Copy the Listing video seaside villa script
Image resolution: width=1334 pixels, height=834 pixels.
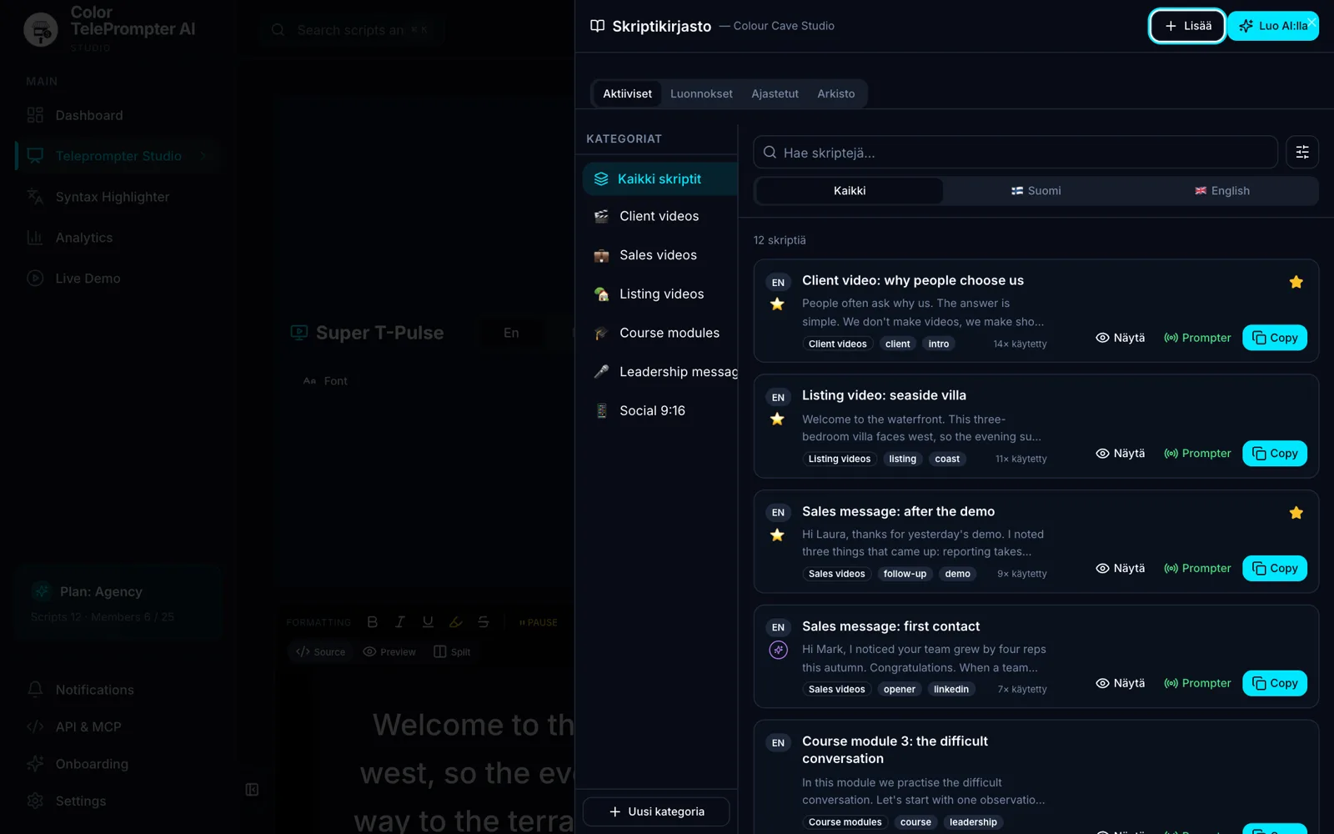[x=1275, y=454]
